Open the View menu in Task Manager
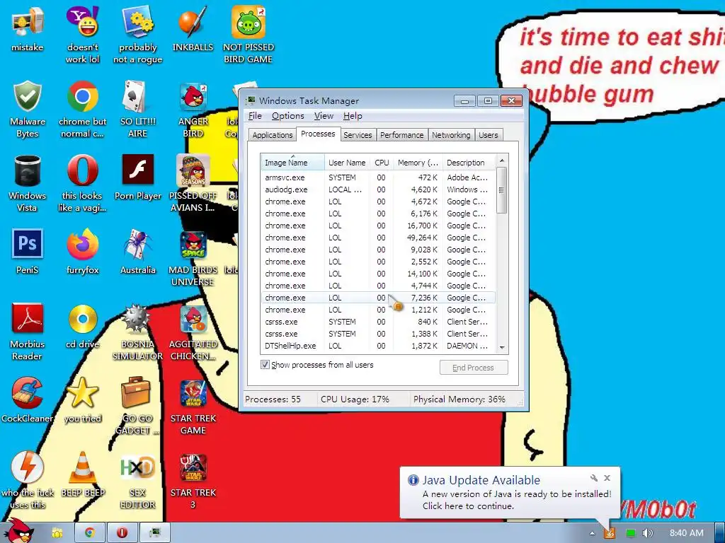The height and width of the screenshot is (543, 725). tap(324, 116)
